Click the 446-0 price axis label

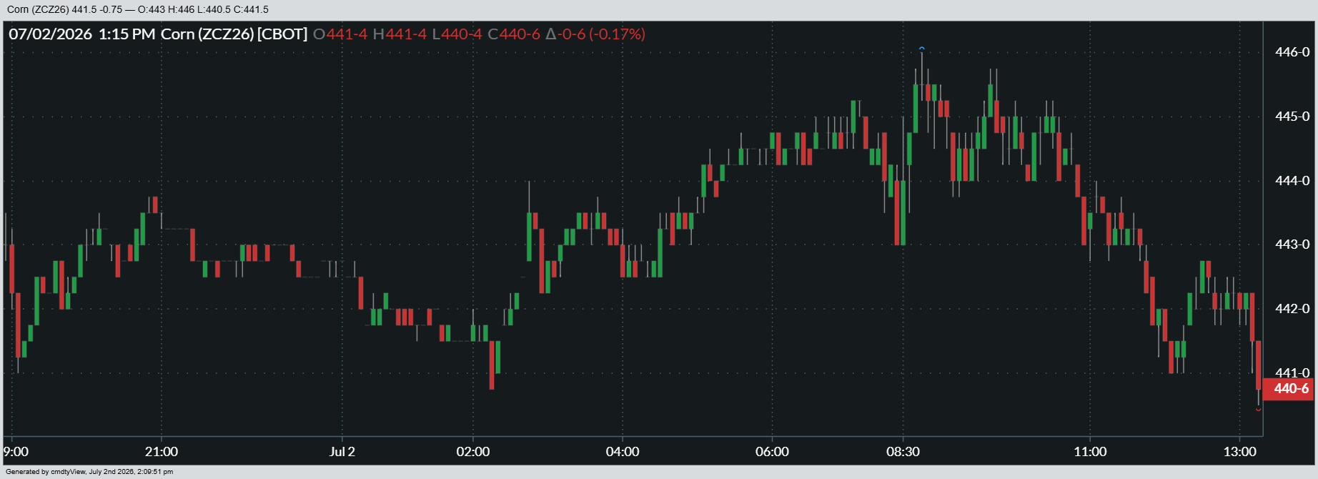point(1292,52)
